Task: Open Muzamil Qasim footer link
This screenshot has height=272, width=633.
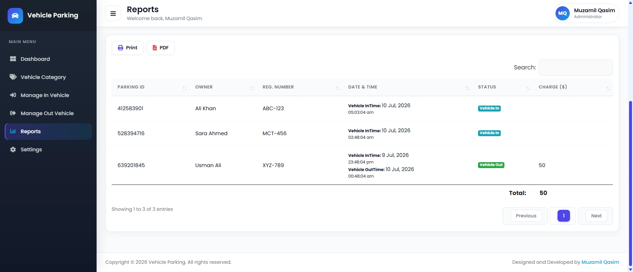Action: (600, 262)
